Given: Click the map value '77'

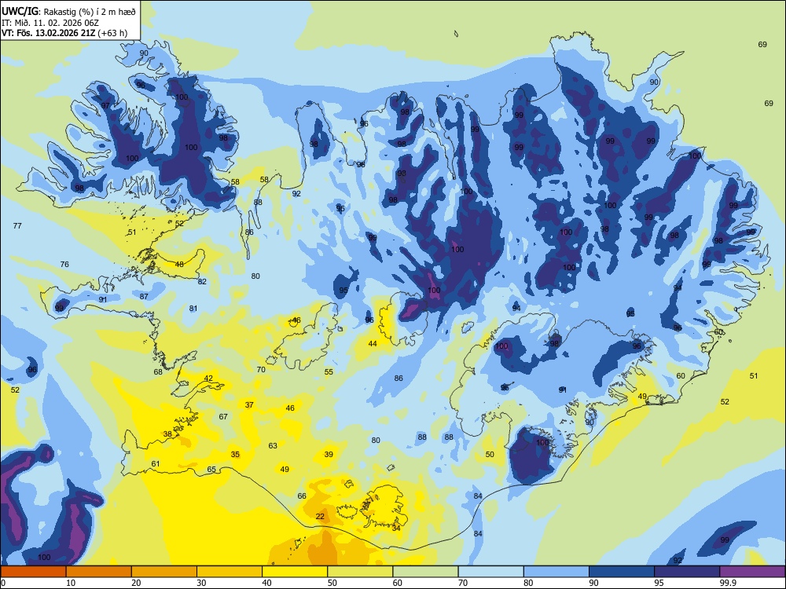Looking at the screenshot, I should tap(17, 226).
